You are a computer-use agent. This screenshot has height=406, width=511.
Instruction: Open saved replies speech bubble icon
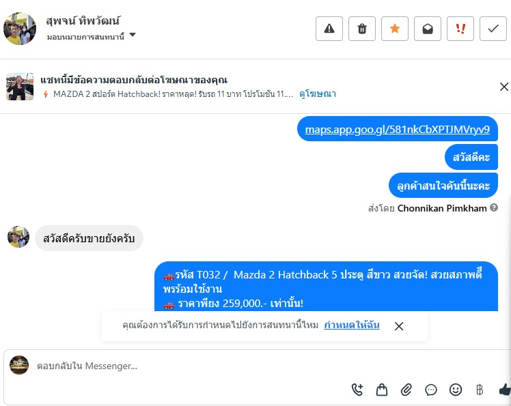pos(431,390)
